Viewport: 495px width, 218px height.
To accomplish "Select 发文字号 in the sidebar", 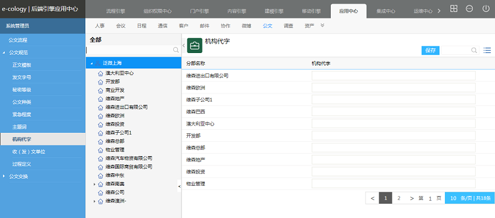I will [21, 77].
